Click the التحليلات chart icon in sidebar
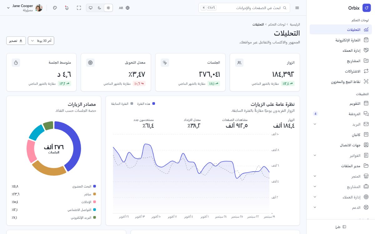 (x=366, y=30)
